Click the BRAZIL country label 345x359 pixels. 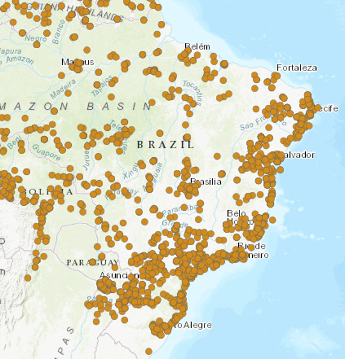165,145
